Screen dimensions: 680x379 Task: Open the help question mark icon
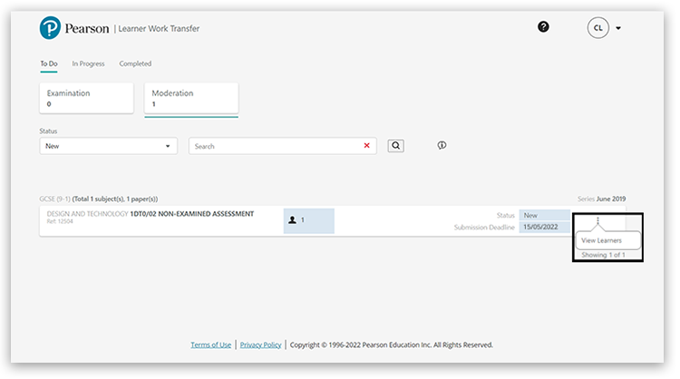pyautogui.click(x=543, y=27)
